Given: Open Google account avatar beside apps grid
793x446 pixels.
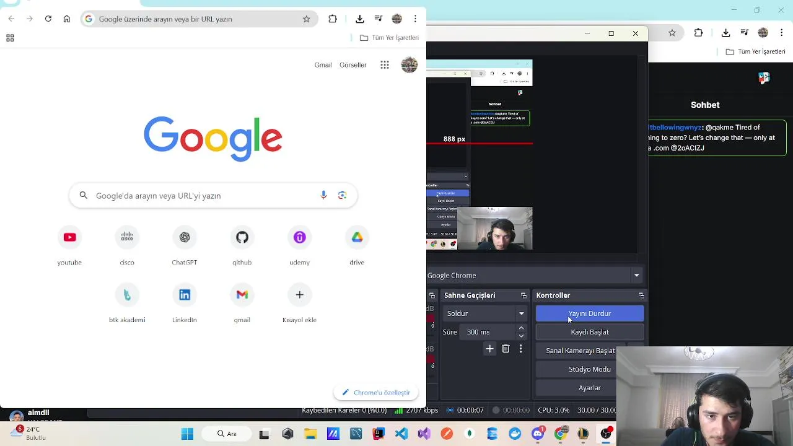Looking at the screenshot, I should point(409,64).
